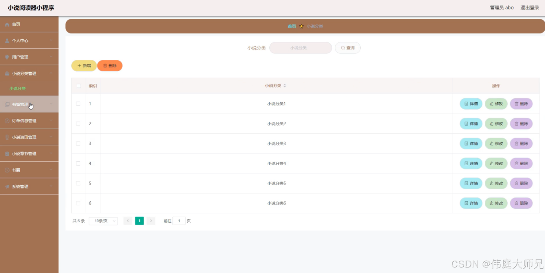The width and height of the screenshot is (545, 273).
Task: Open 用户管理 sidebar menu label
Action: click(x=20, y=57)
